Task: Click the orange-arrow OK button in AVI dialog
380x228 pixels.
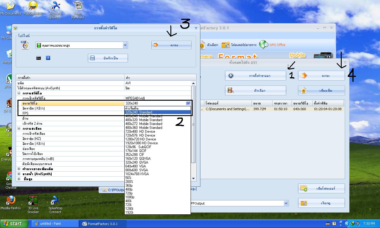Action: [322, 76]
